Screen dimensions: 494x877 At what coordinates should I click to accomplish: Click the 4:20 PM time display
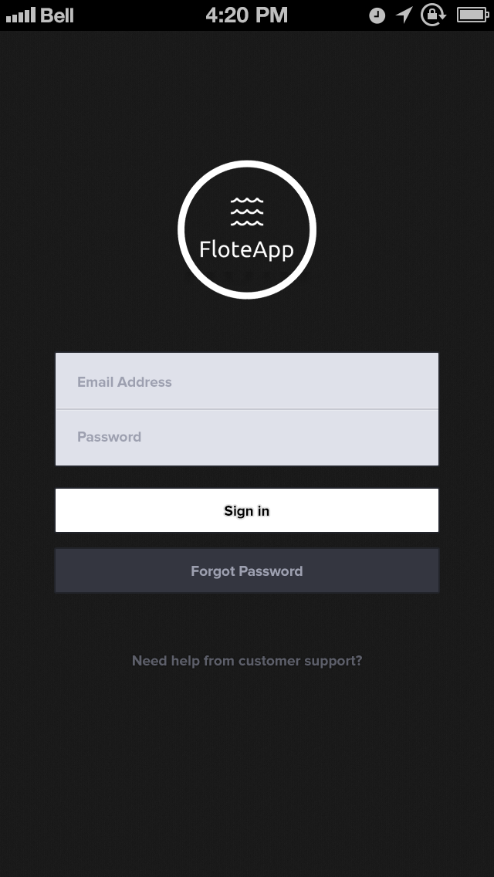[246, 14]
